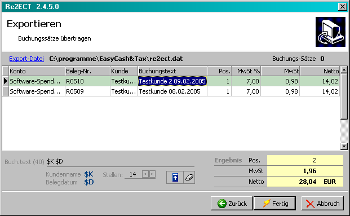This screenshot has width=350, height=216.
Task: Sort by the Konto column header
Action: point(37,71)
